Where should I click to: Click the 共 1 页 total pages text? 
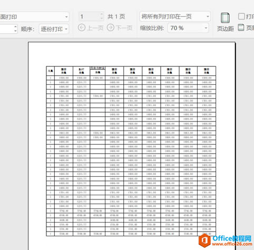tap(116, 17)
